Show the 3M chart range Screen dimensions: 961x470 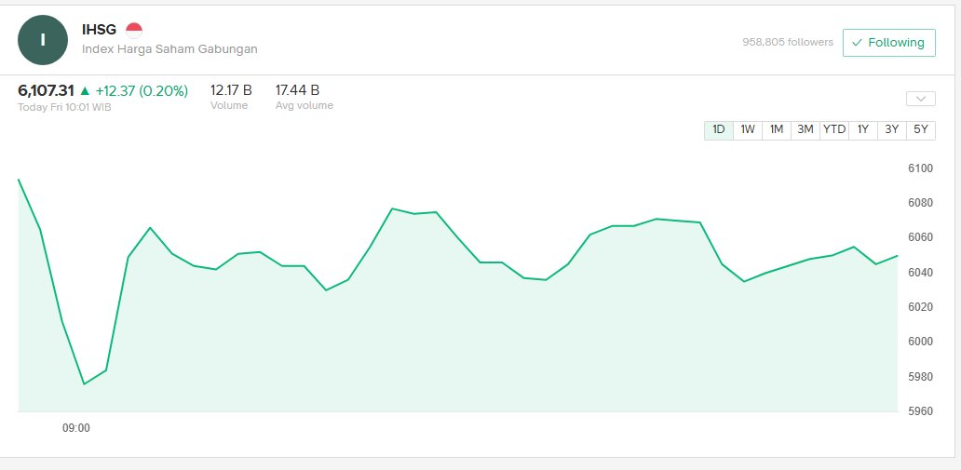click(805, 130)
